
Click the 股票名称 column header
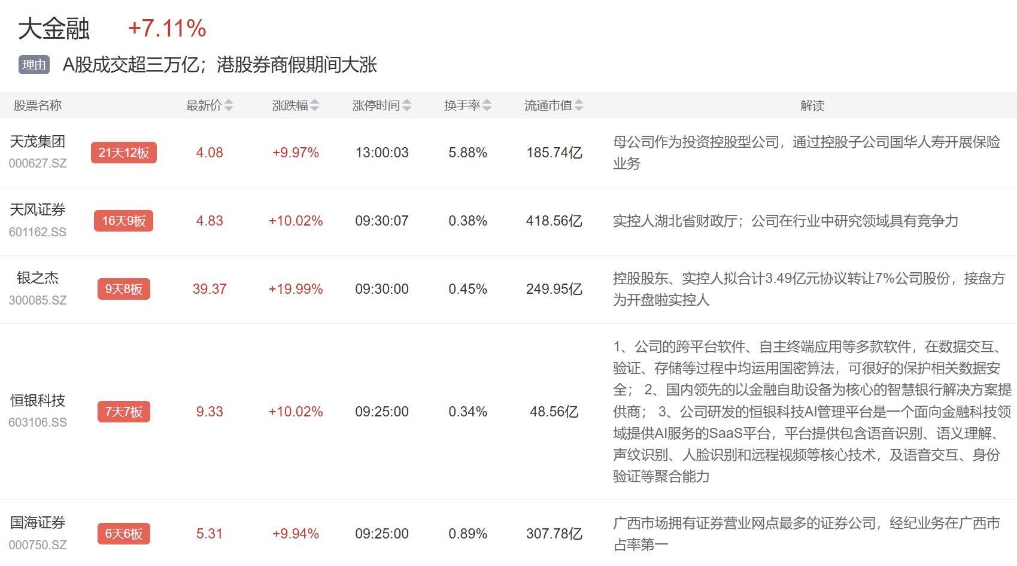(x=38, y=106)
